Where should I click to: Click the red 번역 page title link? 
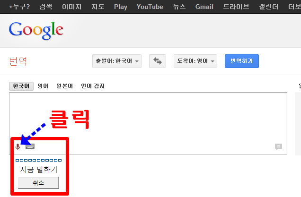[x=18, y=61]
